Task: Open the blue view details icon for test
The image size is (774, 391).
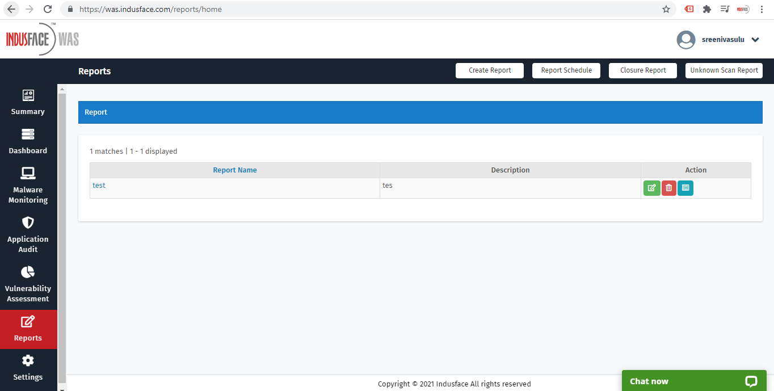Action: 685,188
